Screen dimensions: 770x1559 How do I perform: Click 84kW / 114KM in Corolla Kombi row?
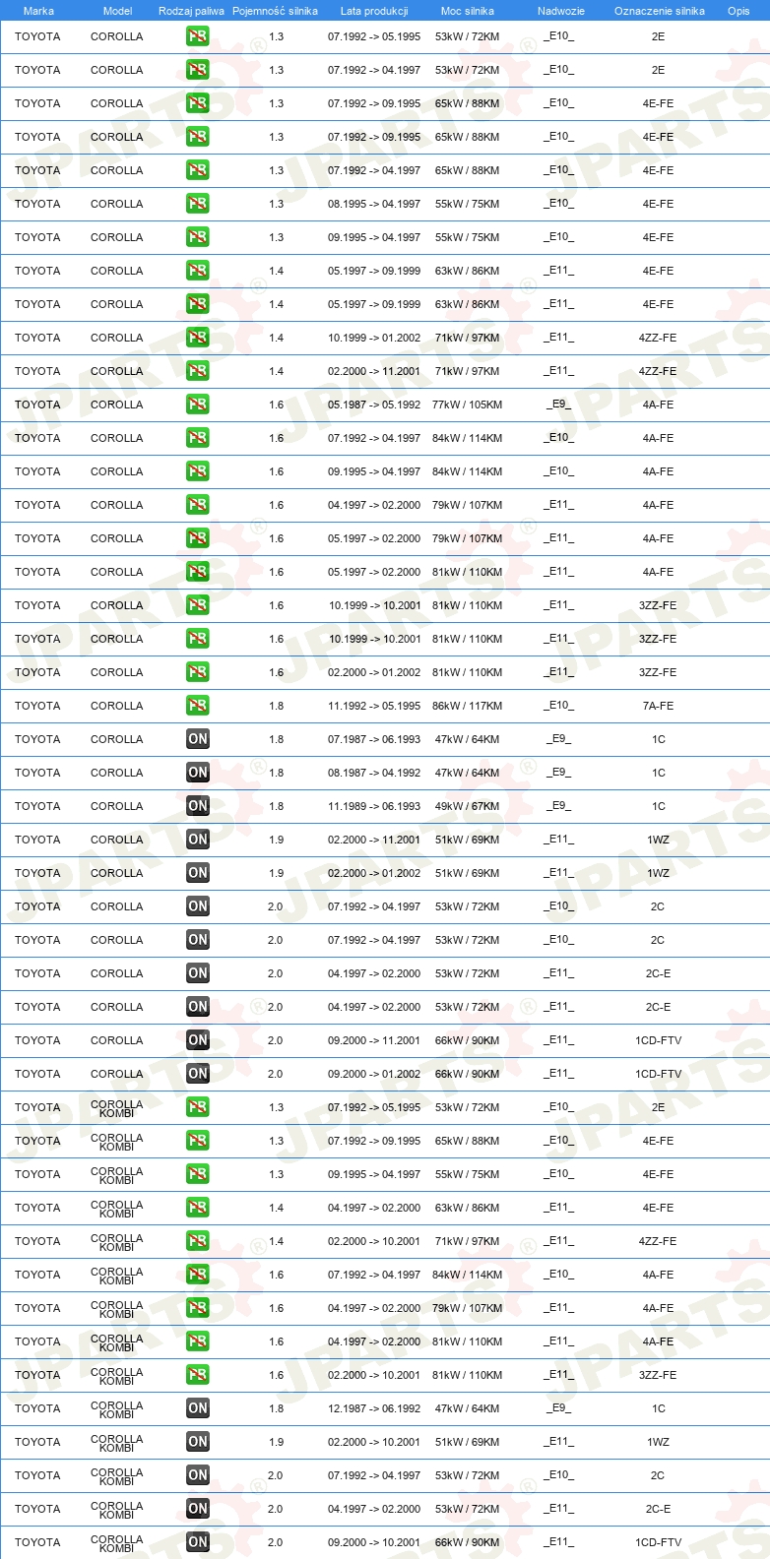467,1275
